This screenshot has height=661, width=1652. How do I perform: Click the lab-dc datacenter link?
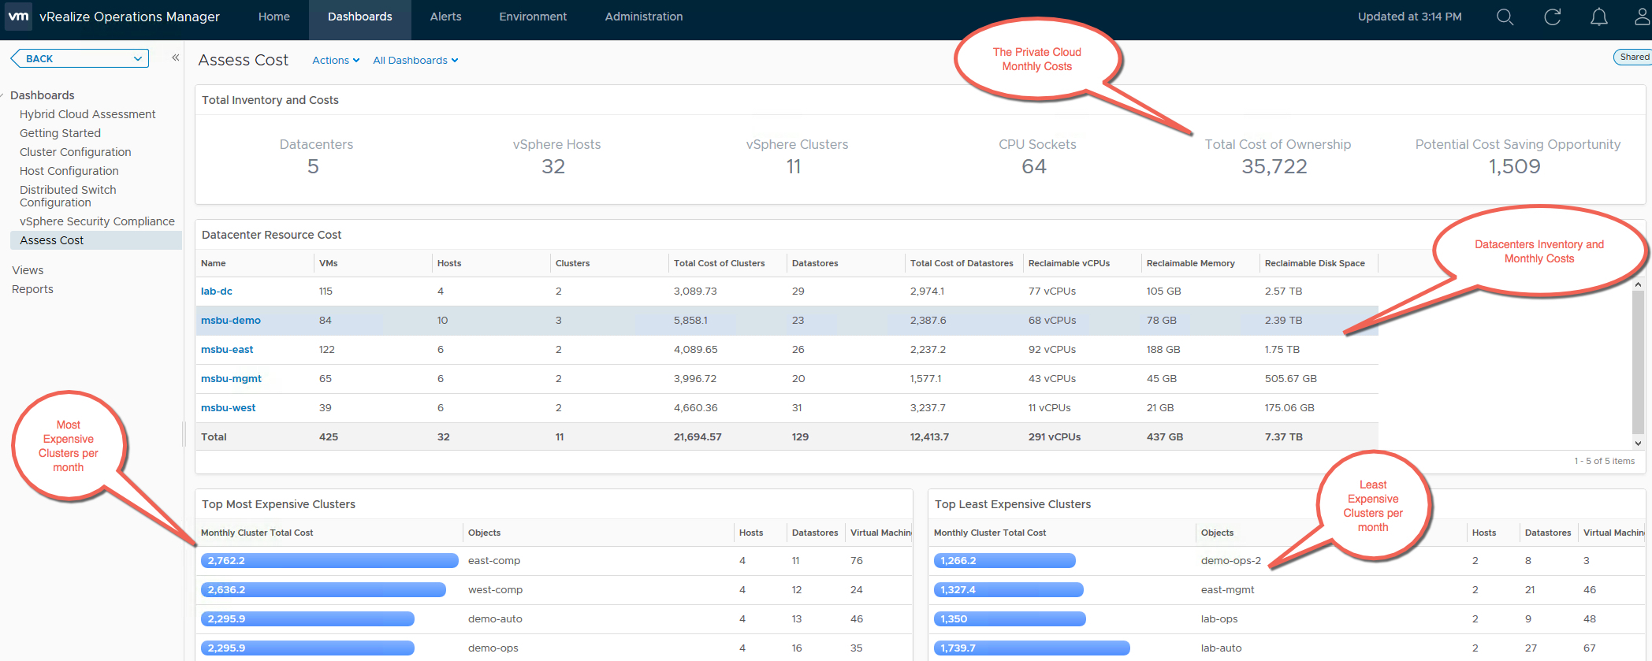pyautogui.click(x=217, y=292)
